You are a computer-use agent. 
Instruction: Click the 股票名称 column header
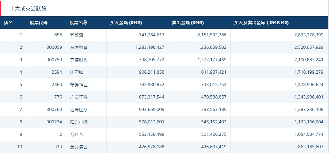pos(78,23)
